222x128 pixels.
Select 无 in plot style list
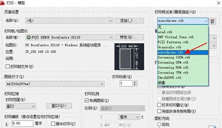pos(183,27)
